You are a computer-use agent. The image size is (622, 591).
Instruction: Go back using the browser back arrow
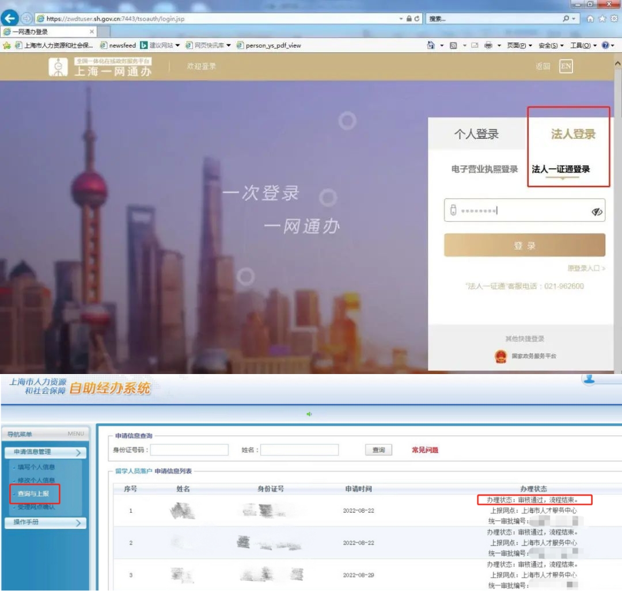[x=10, y=18]
